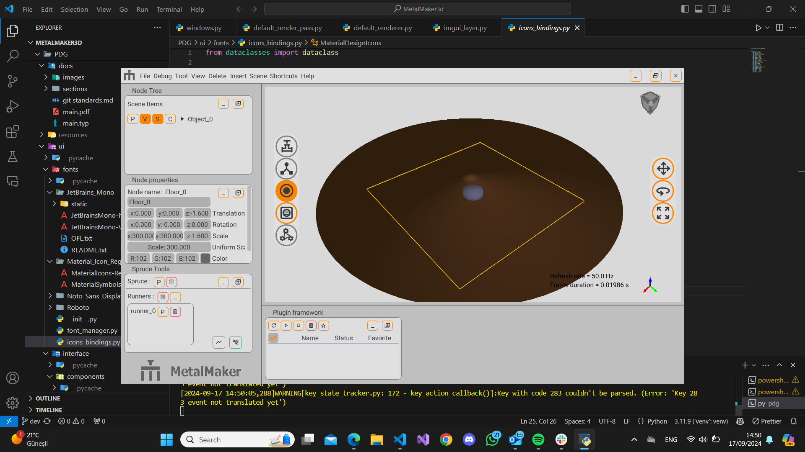The height and width of the screenshot is (452, 805).
Task: Click the view orientation cube in the viewport
Action: click(650, 103)
